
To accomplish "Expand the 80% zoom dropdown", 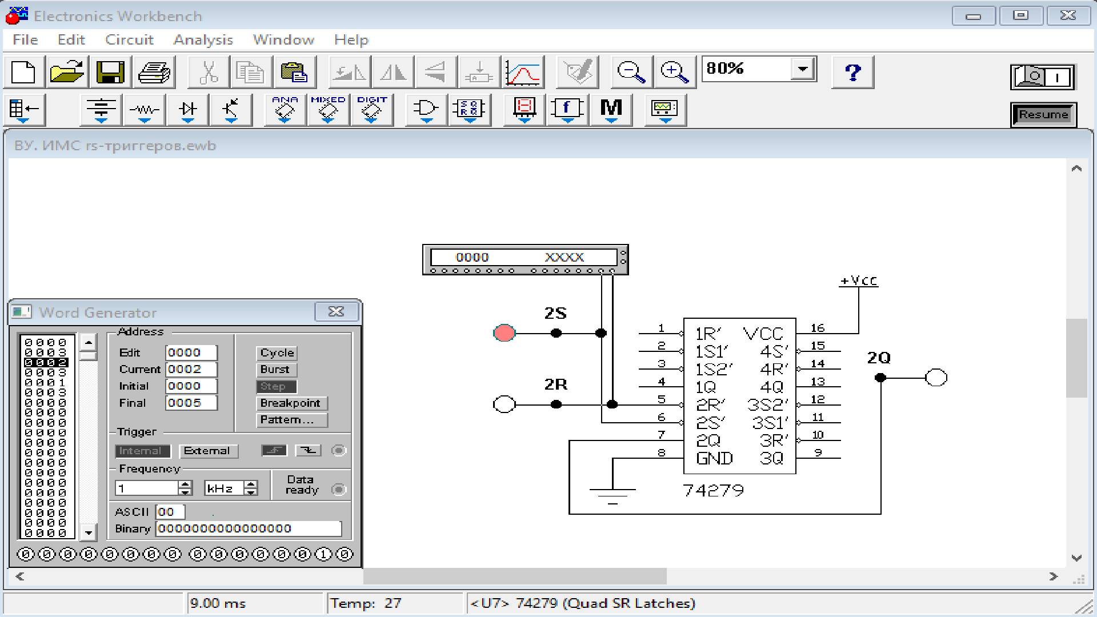I will click(803, 69).
